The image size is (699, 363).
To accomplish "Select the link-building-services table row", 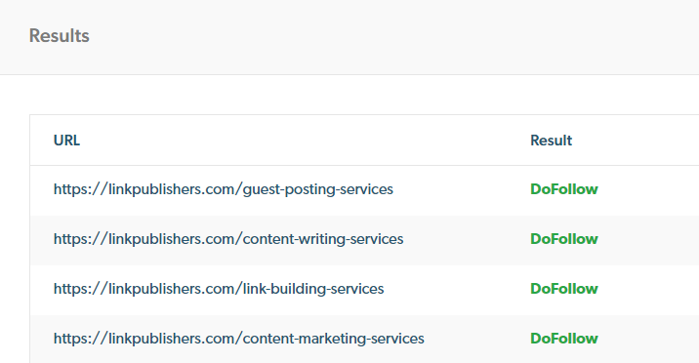I will pos(365,291).
